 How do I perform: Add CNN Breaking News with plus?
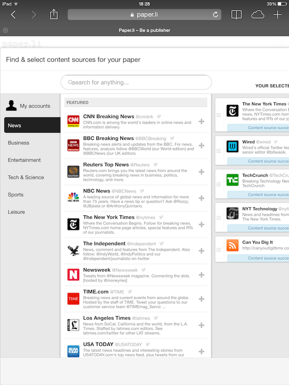click(x=201, y=121)
